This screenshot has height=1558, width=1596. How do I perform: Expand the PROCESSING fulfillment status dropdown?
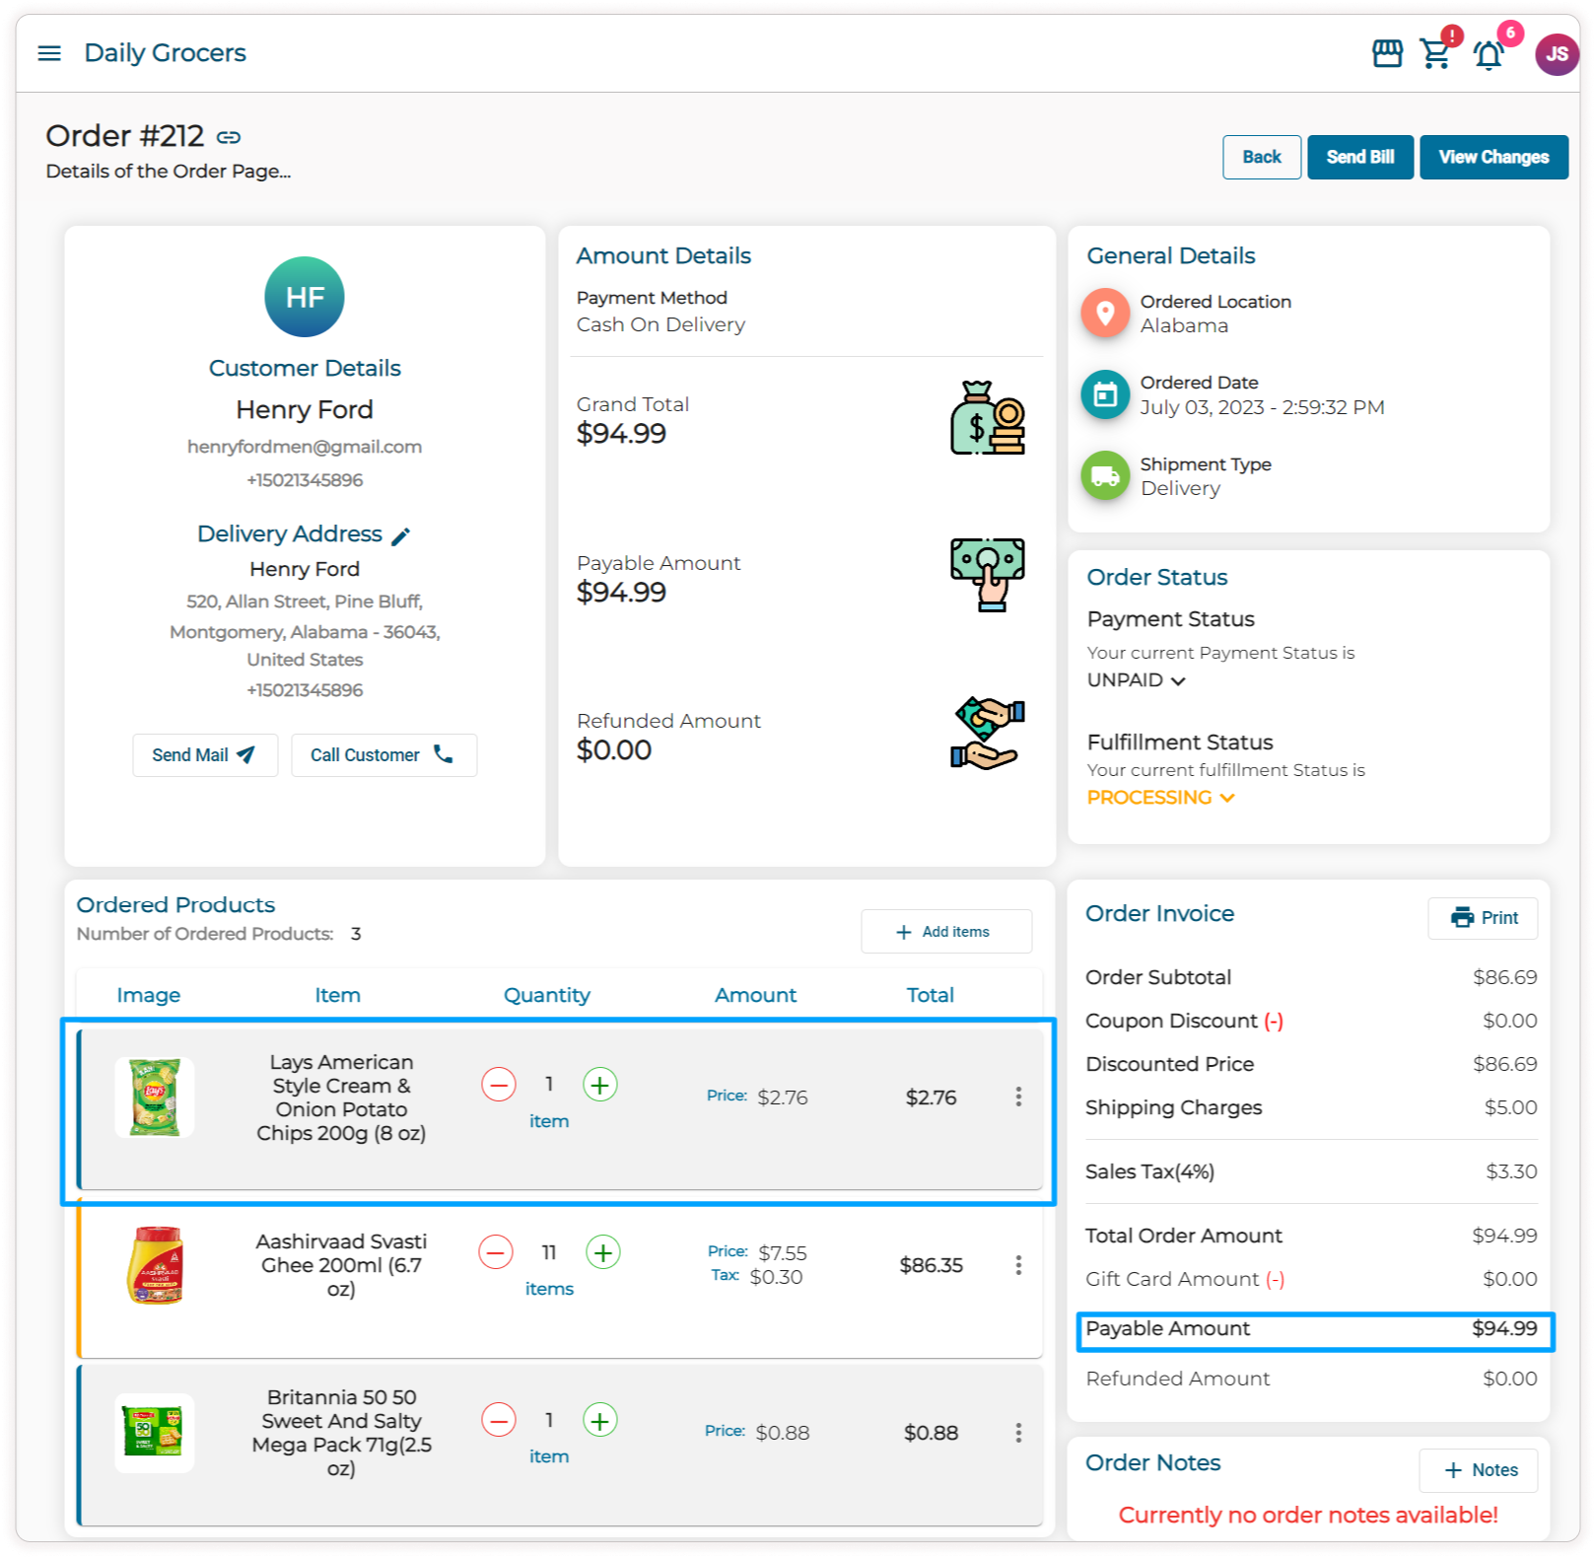(1160, 798)
